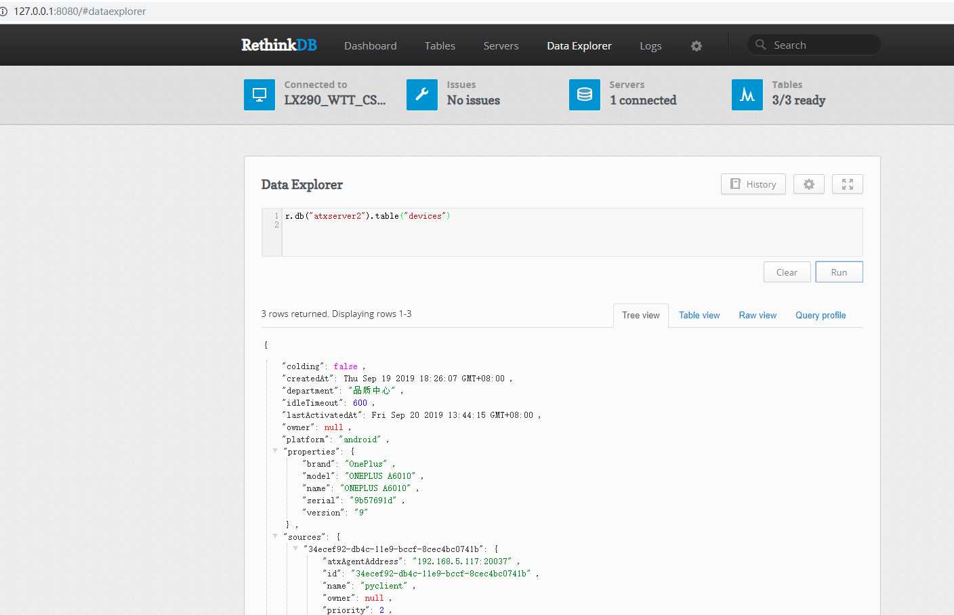Click the "serial" 9b57691d value
This screenshot has height=615, width=954.
pyautogui.click(x=373, y=501)
